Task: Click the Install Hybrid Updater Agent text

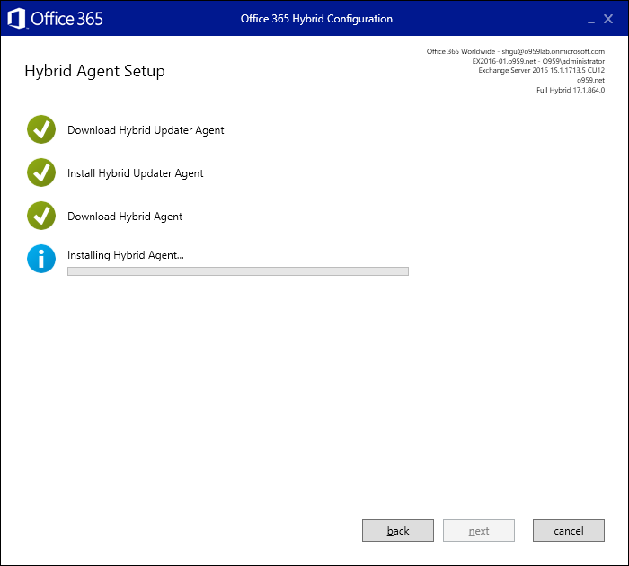Action: (135, 173)
